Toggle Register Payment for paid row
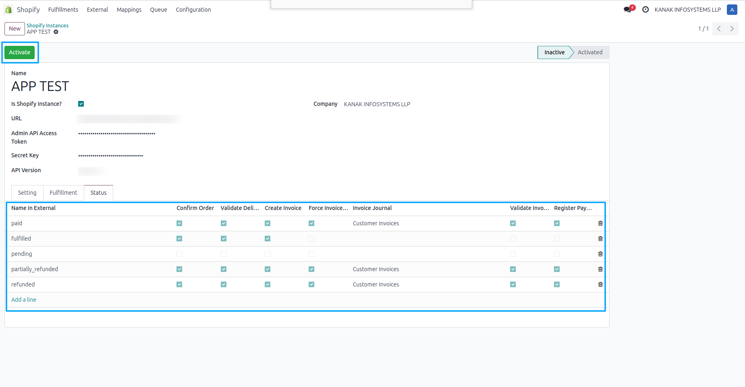This screenshot has height=387, width=745. pos(557,223)
